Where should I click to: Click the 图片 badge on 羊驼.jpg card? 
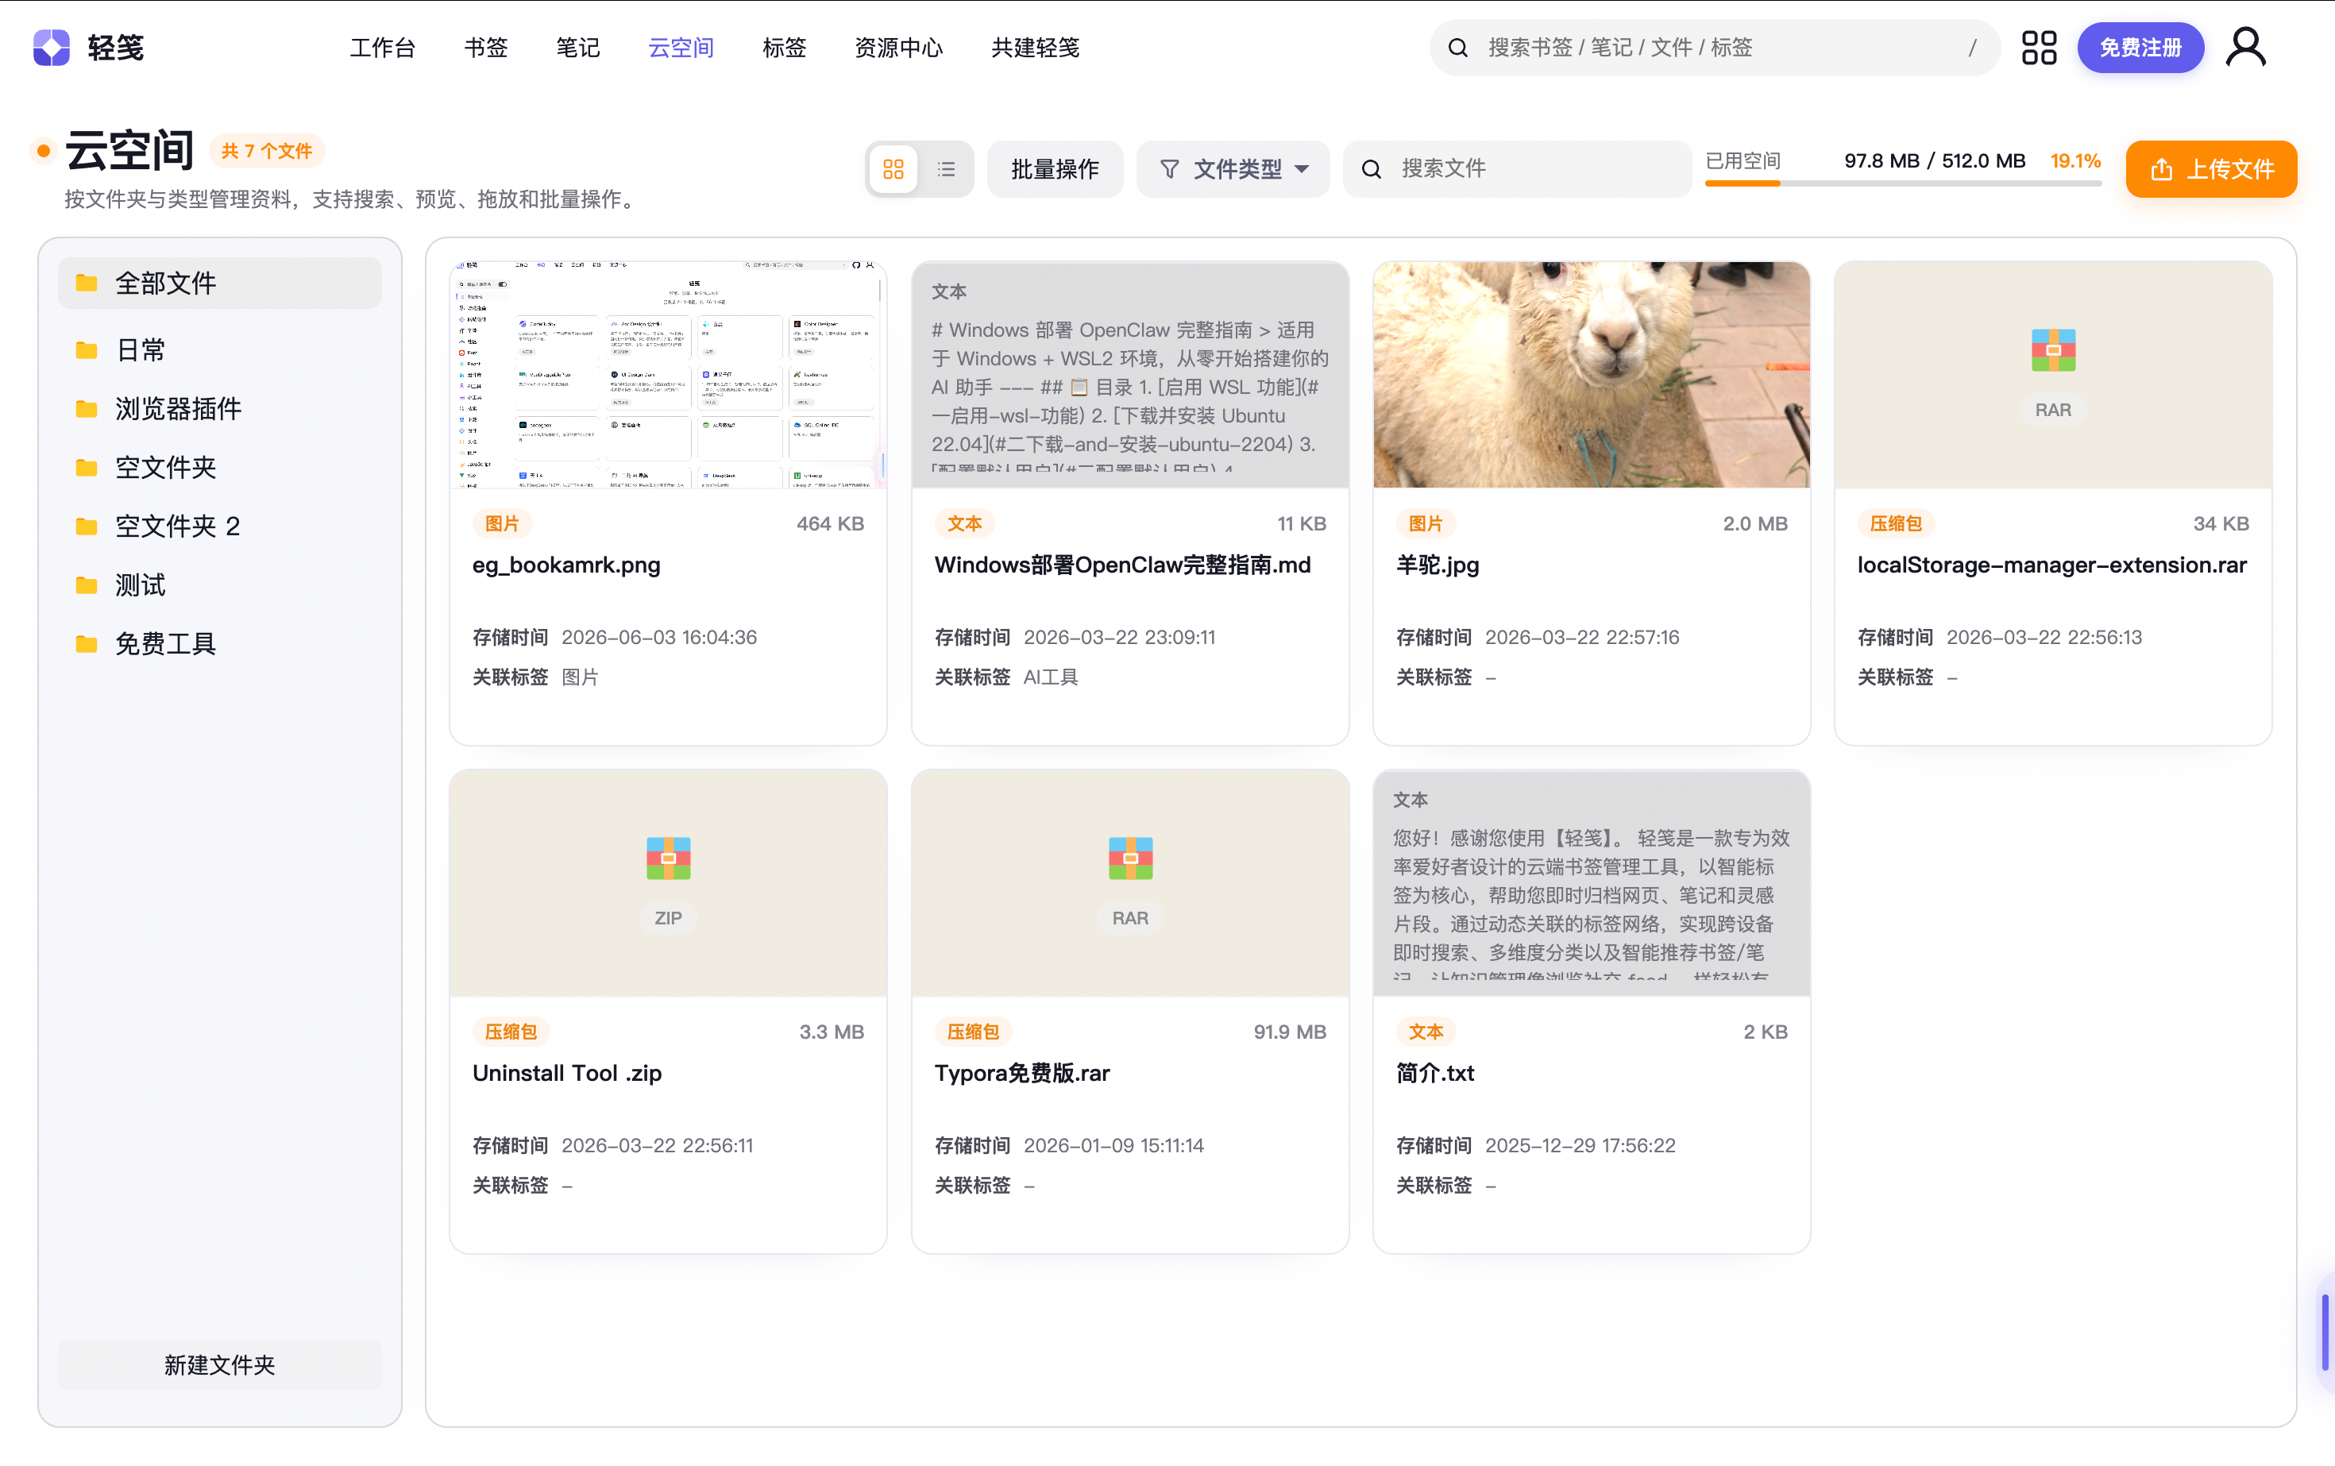(x=1426, y=523)
